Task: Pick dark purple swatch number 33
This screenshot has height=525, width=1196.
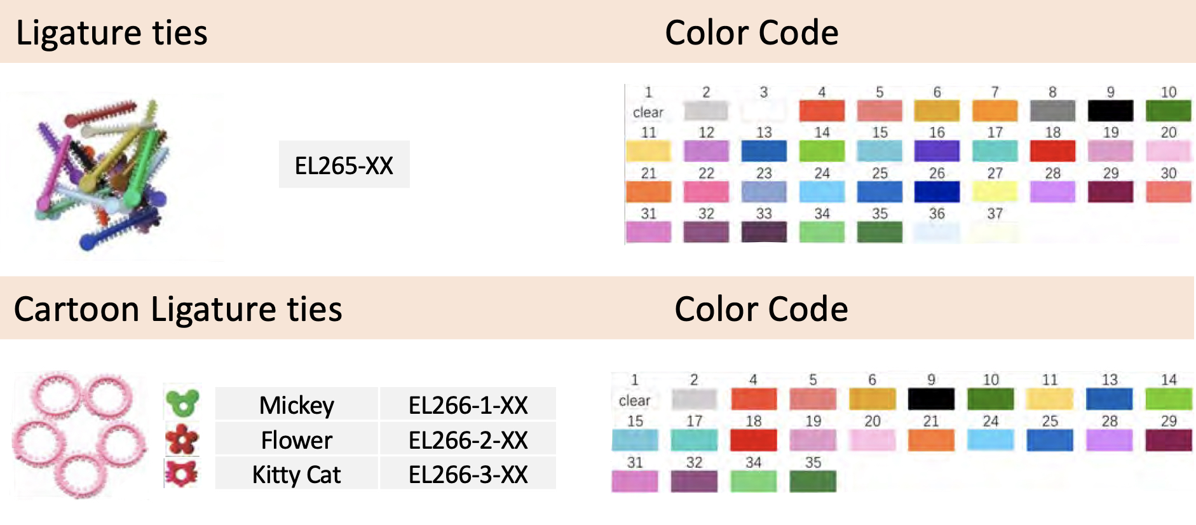Action: pos(764,232)
